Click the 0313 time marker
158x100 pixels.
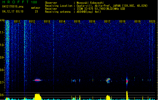47,21
